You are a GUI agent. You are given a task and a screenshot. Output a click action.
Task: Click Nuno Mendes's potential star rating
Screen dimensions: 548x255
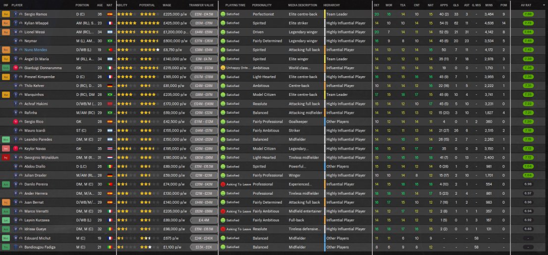pos(149,50)
